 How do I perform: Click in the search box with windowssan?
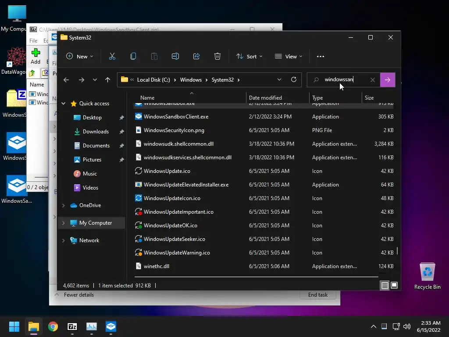(x=344, y=80)
